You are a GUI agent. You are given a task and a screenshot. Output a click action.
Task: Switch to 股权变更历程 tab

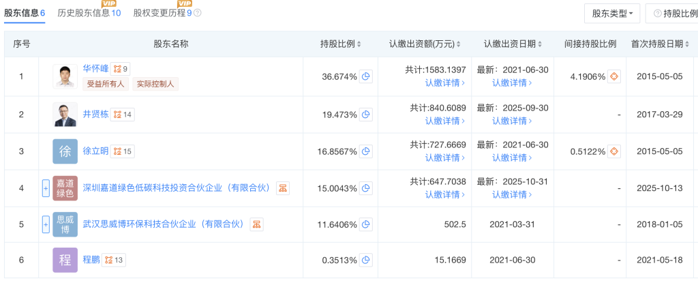pyautogui.click(x=162, y=13)
